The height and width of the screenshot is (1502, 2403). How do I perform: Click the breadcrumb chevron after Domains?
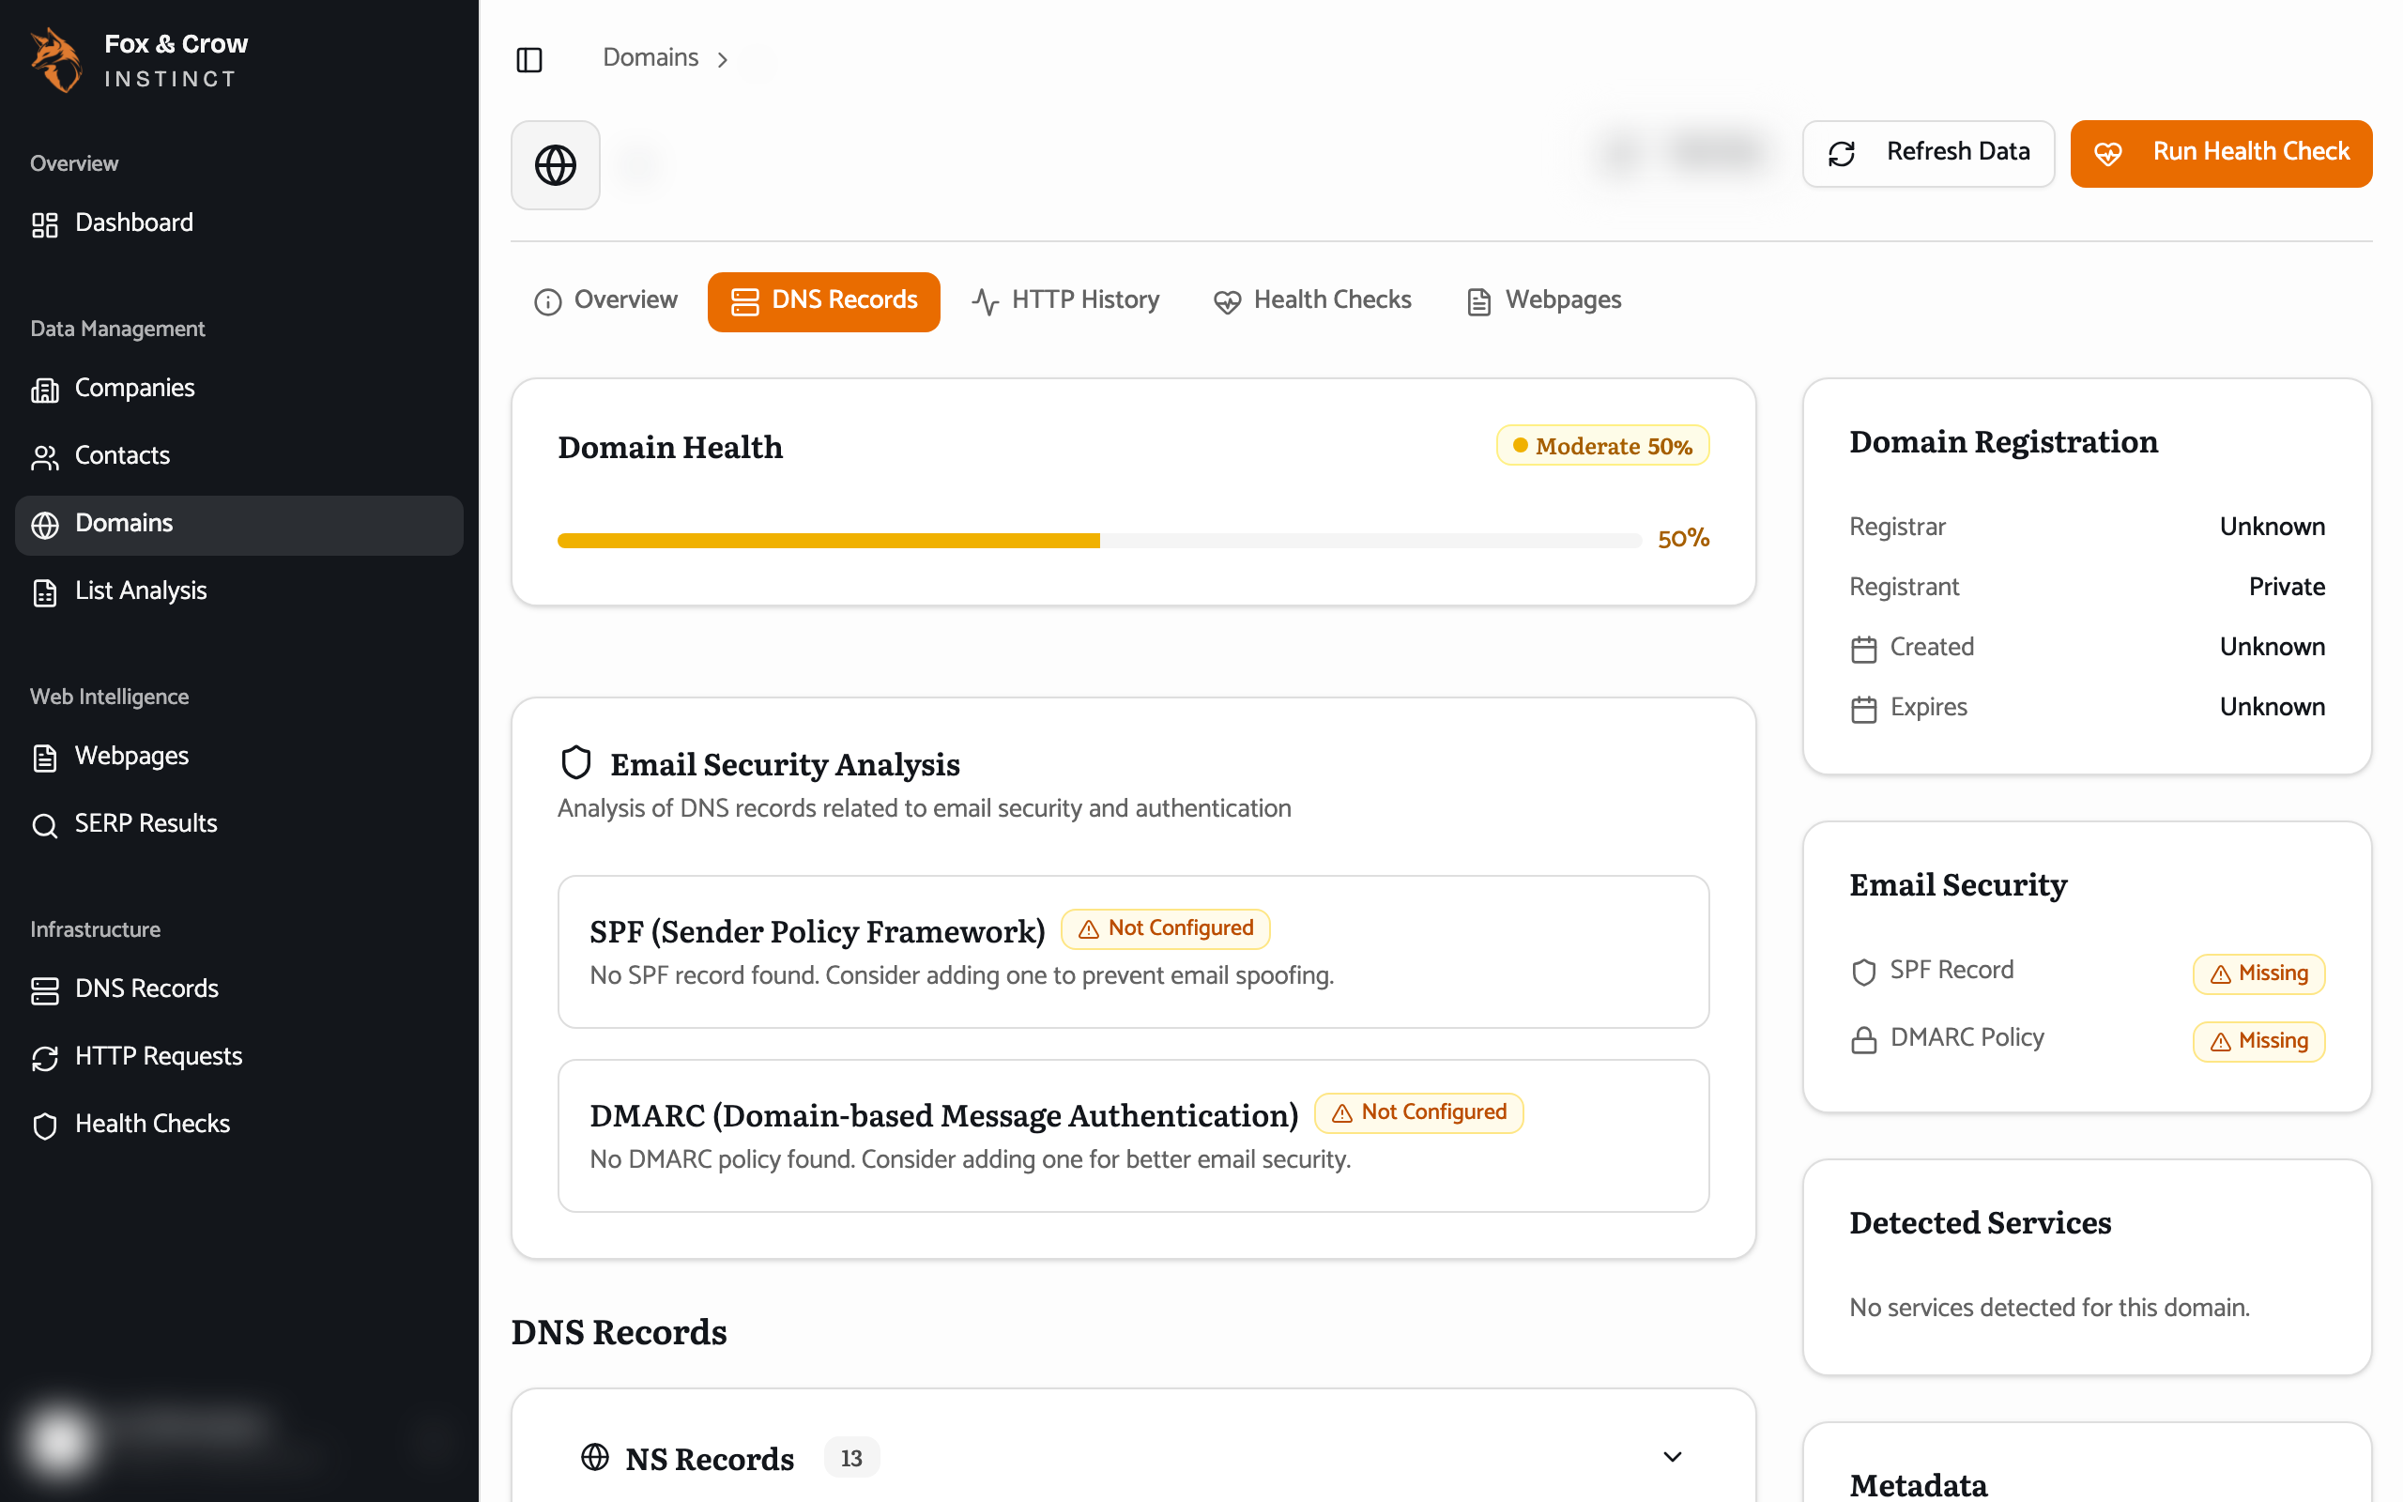tap(723, 59)
